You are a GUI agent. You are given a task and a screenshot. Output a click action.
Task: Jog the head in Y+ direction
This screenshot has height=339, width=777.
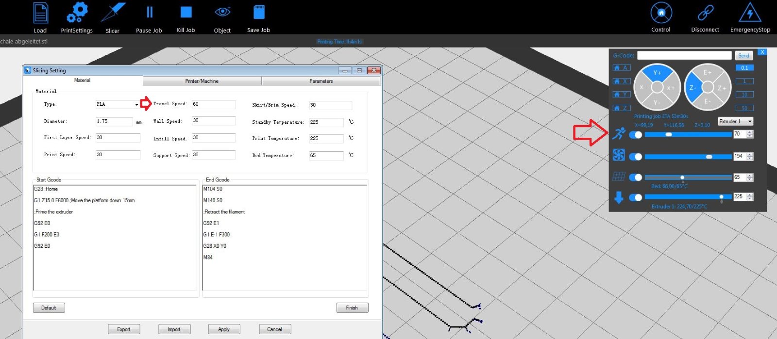tap(657, 73)
